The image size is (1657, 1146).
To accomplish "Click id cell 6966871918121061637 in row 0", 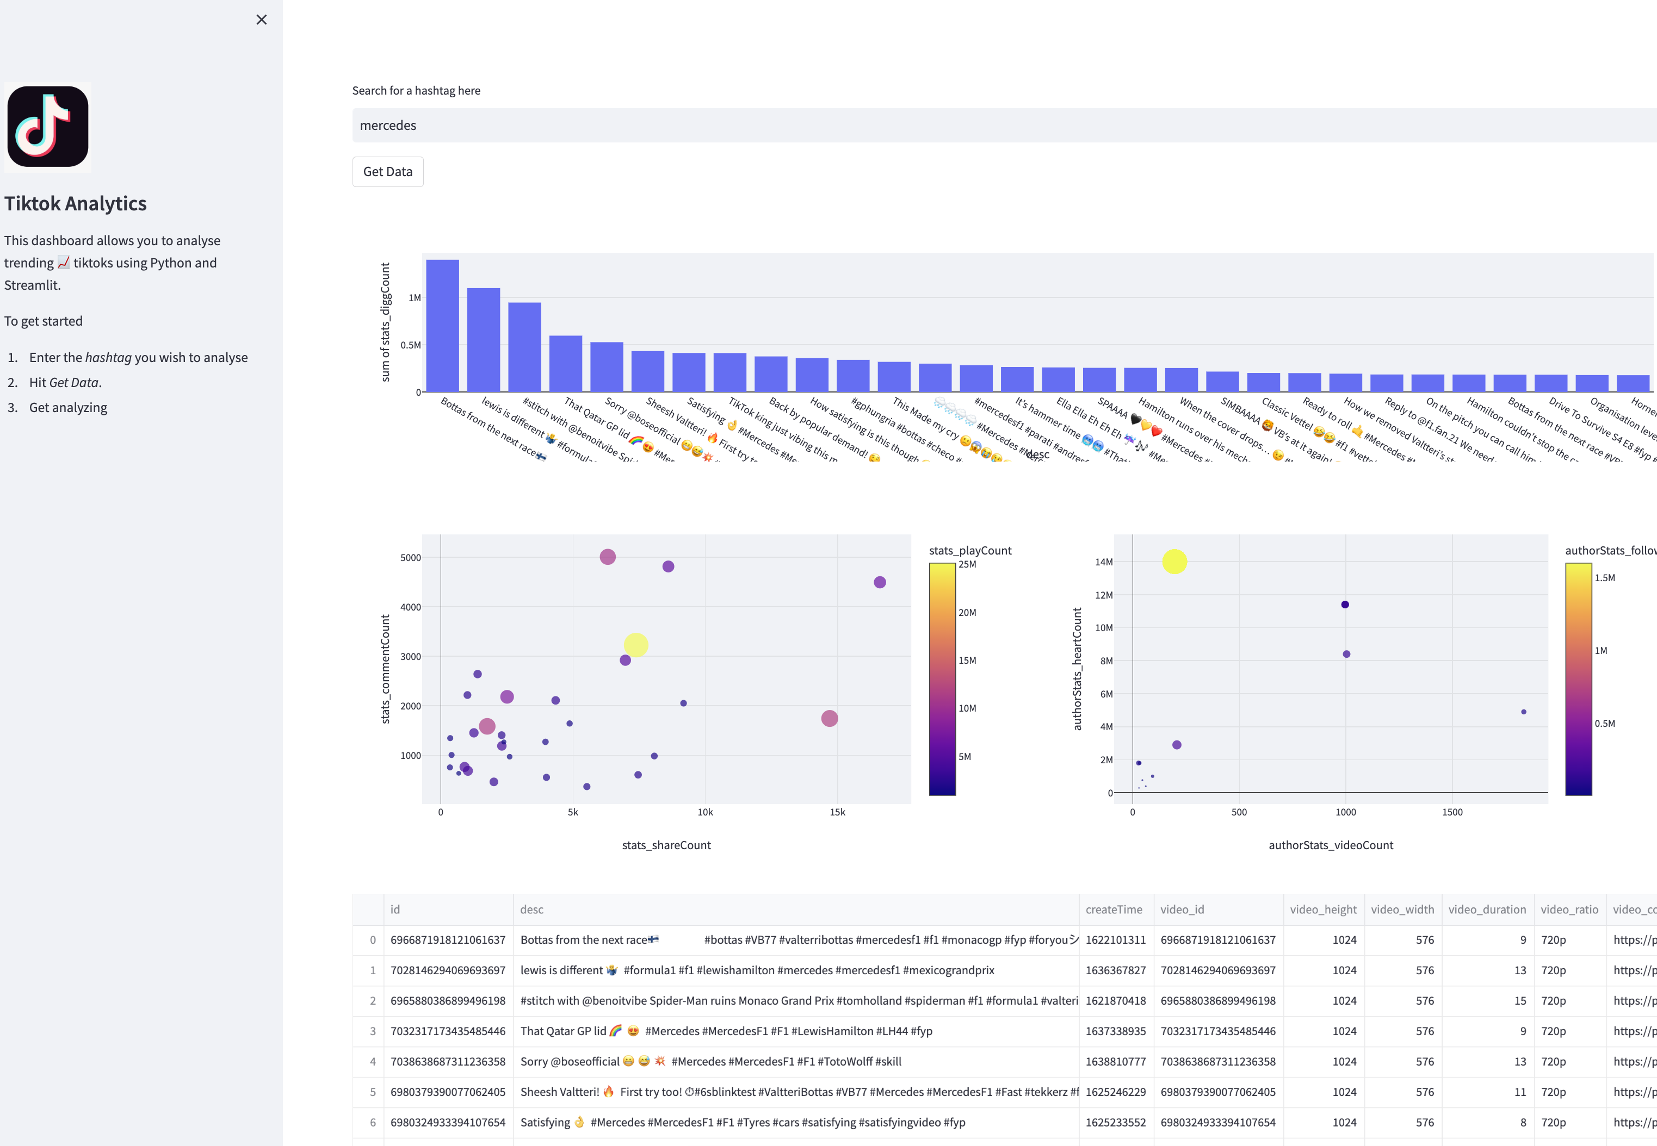I will [448, 940].
